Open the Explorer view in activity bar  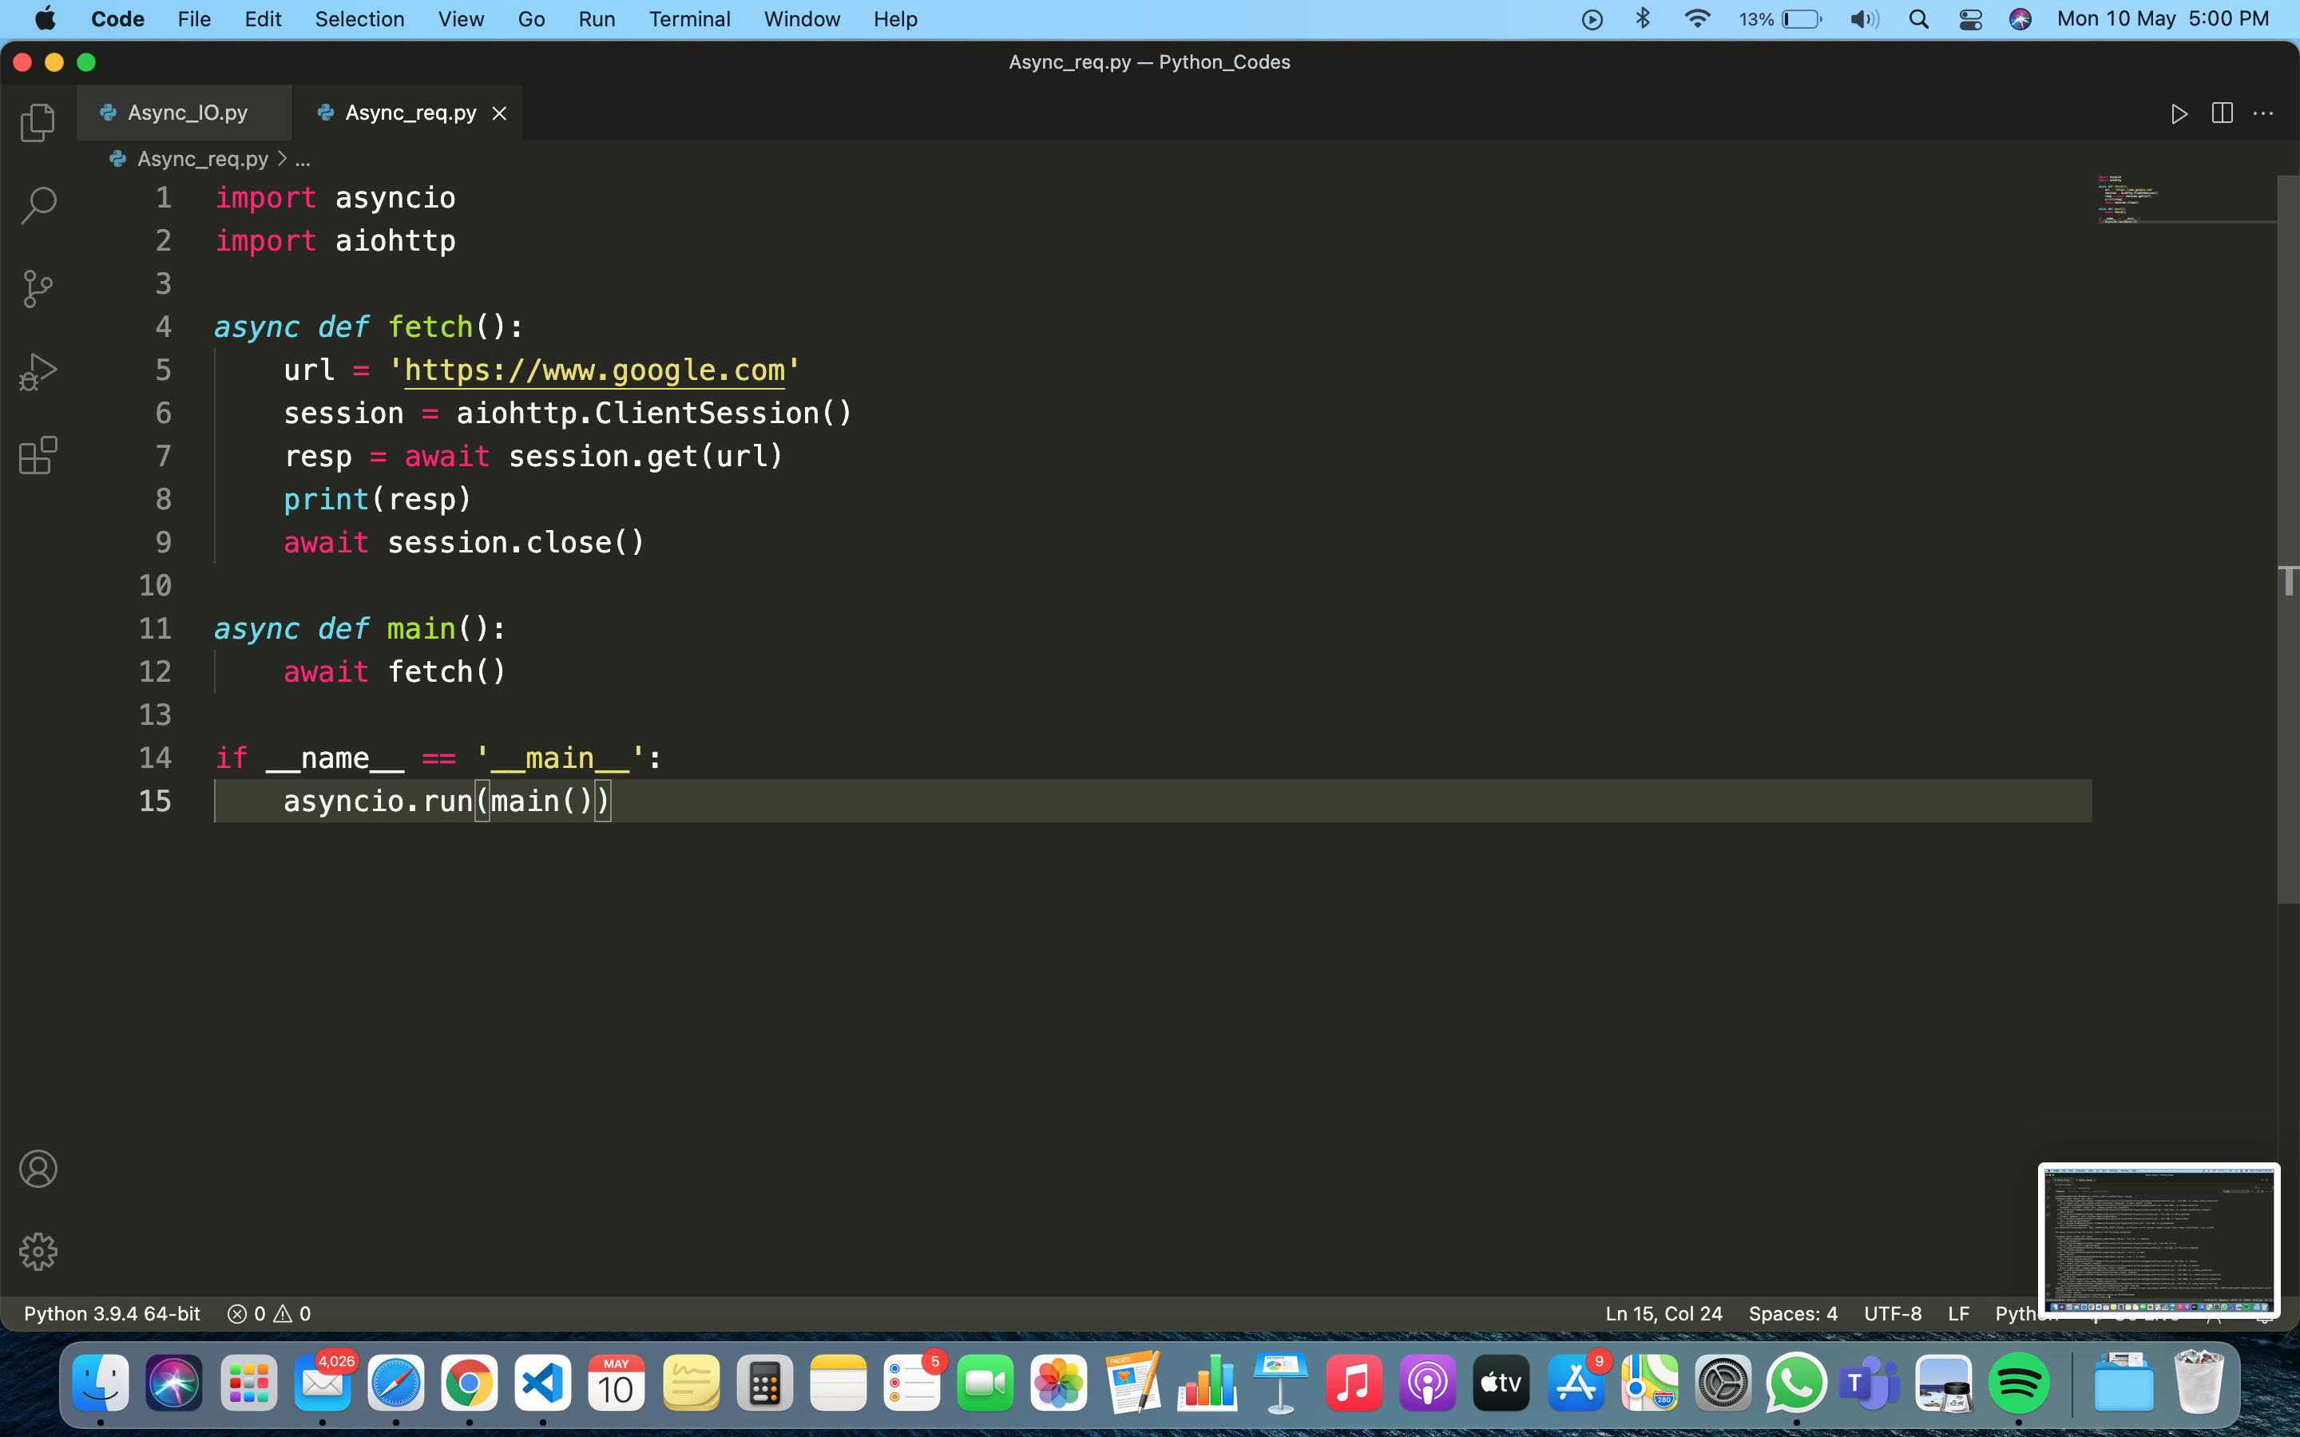coord(38,123)
